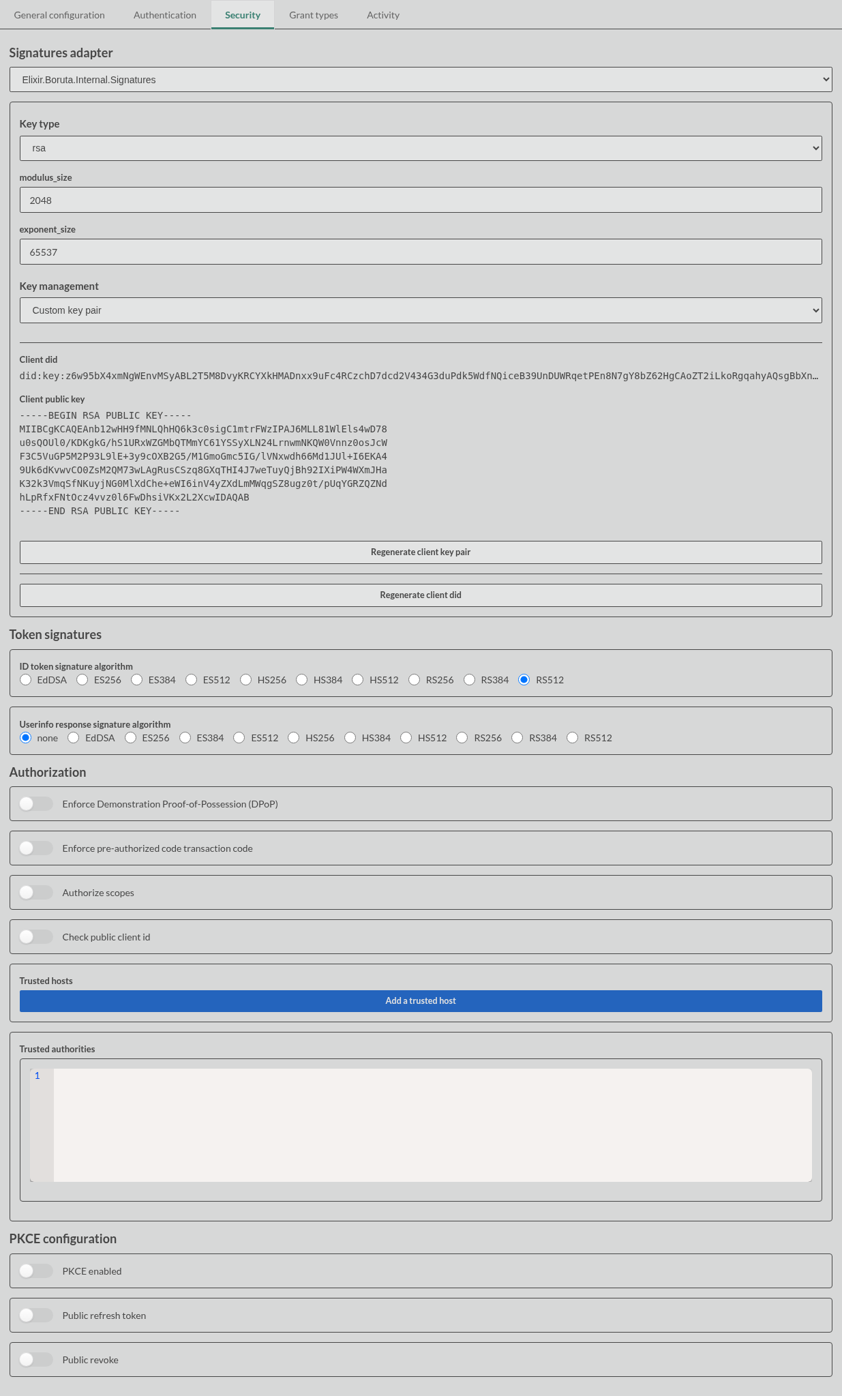Select ES512 for Userinfo response signature

pos(239,738)
